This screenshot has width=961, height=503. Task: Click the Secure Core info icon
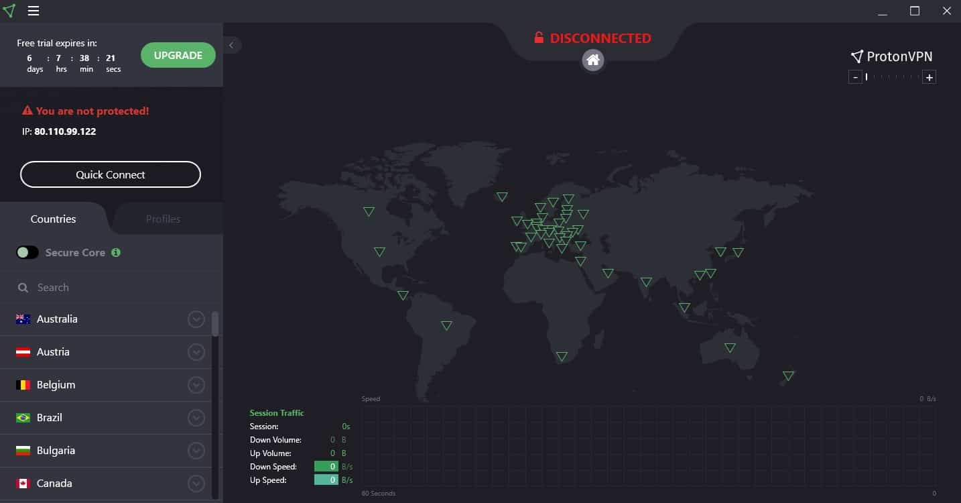(116, 252)
